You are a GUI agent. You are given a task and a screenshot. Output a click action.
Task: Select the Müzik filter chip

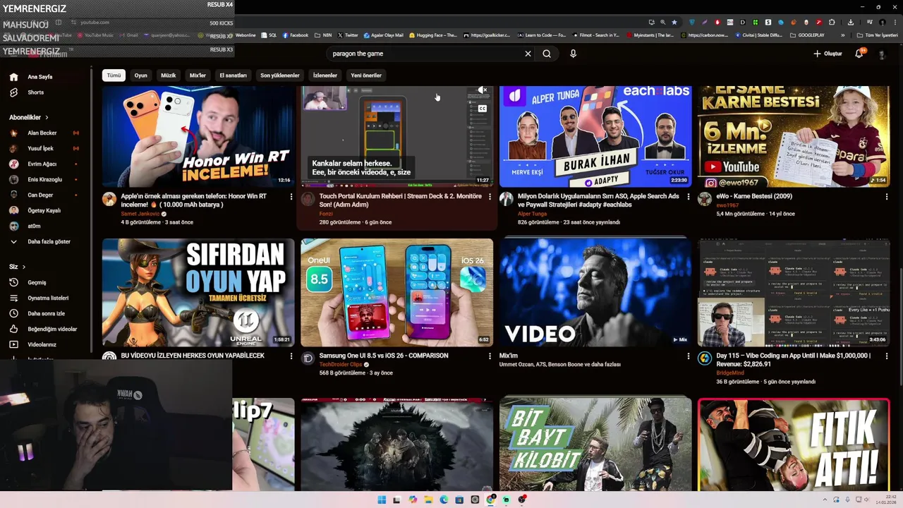pos(169,75)
